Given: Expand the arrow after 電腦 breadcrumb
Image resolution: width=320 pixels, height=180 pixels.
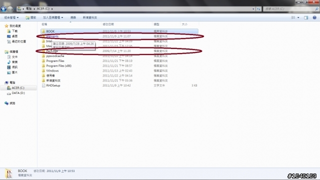Looking at the screenshot, I should 34,9.
